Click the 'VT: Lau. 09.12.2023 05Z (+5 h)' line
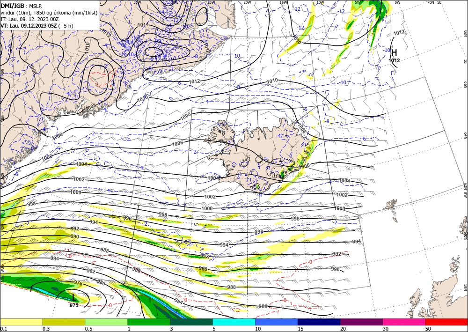The height and width of the screenshot is (332, 468). coord(37,26)
